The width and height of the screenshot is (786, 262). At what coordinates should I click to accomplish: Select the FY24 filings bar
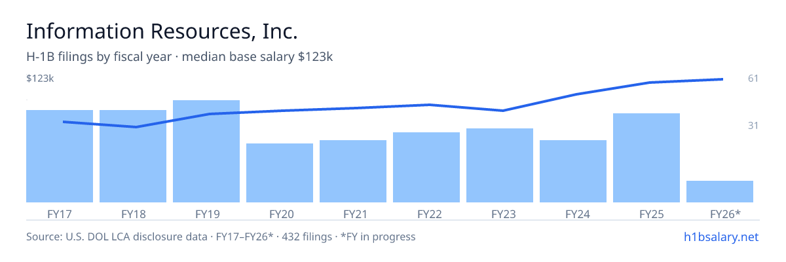click(x=573, y=171)
